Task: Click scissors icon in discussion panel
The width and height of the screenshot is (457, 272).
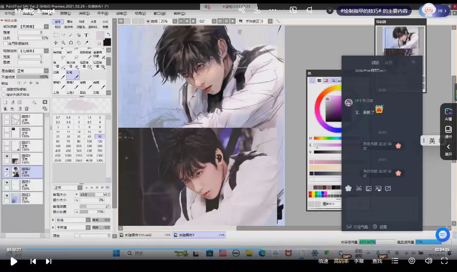Action: pos(359,188)
